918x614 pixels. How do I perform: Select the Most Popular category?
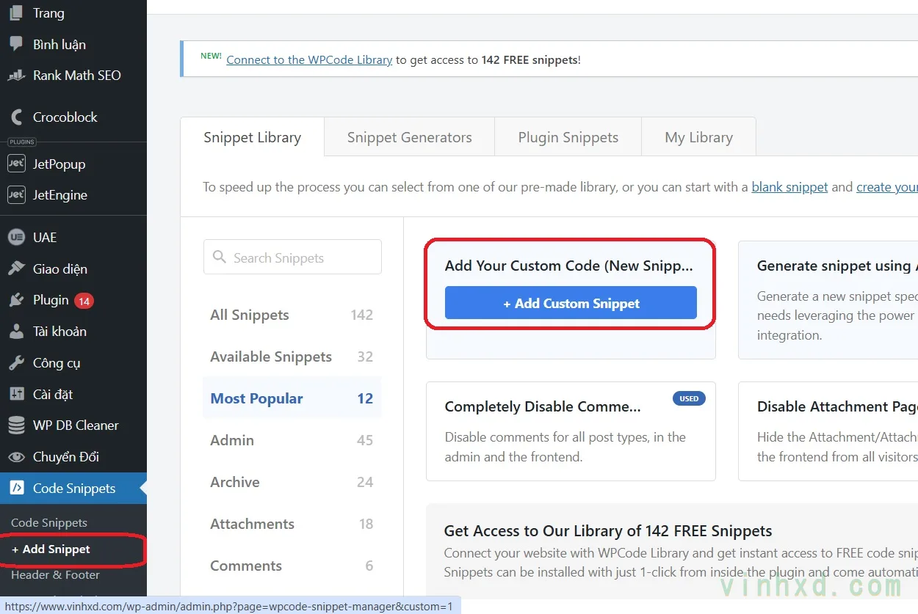click(x=292, y=398)
